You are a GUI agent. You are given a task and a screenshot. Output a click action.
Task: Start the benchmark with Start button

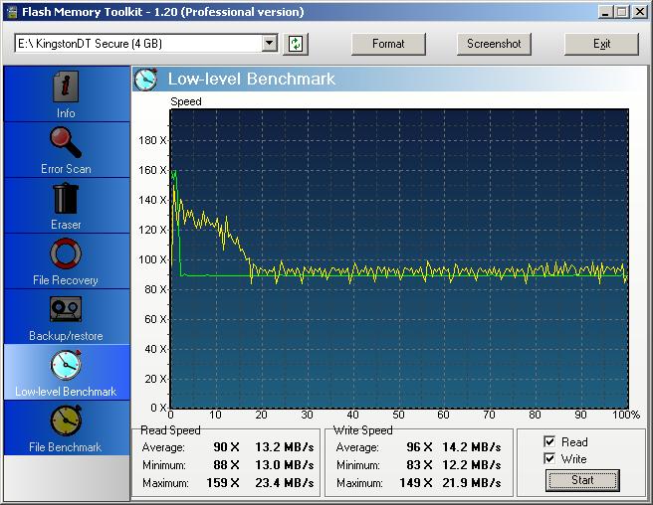pos(582,480)
